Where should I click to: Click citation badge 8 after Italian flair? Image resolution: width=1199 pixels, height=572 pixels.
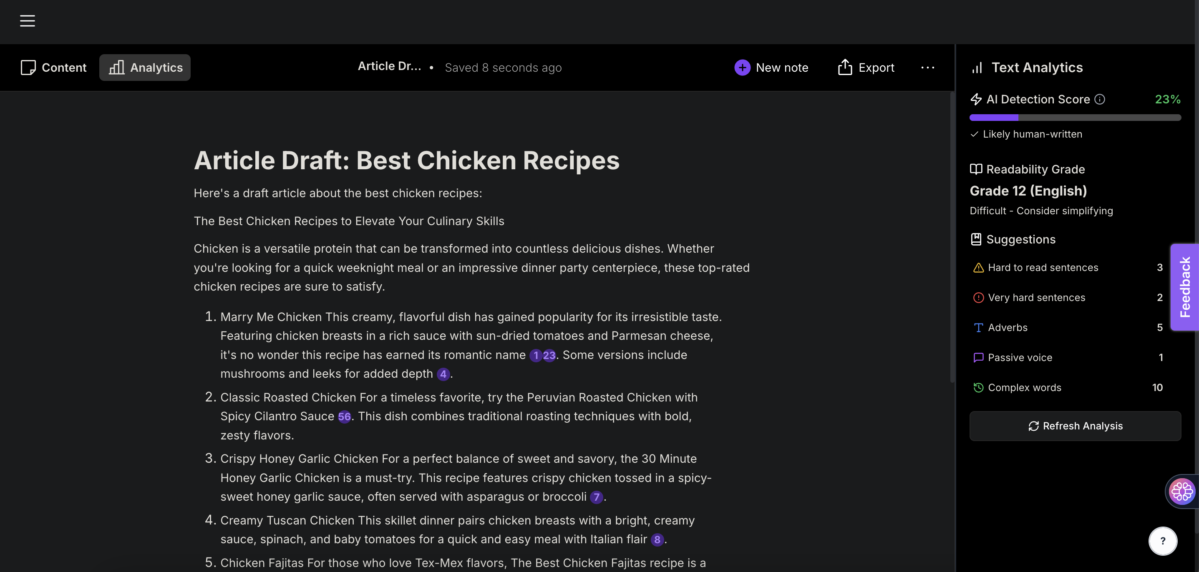click(657, 539)
